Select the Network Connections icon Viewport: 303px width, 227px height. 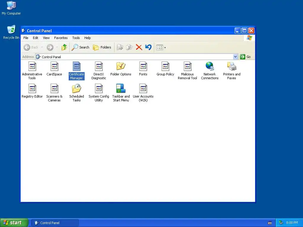210,67
